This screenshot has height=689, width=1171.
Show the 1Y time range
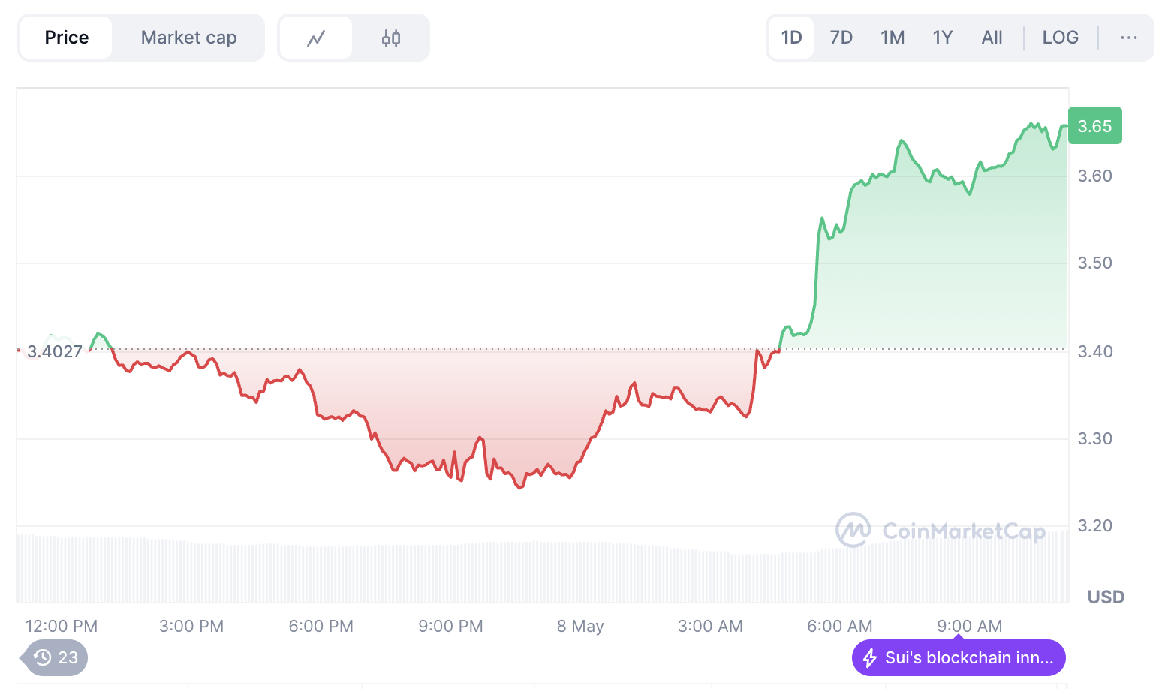(942, 38)
